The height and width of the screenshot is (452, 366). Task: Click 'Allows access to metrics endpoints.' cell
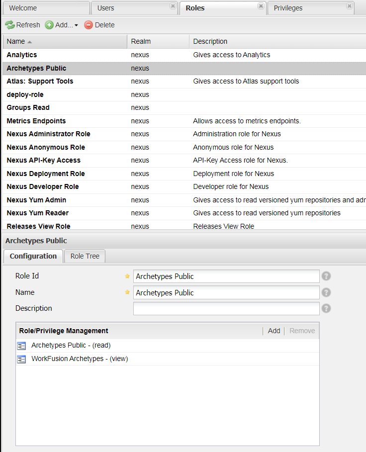click(247, 121)
